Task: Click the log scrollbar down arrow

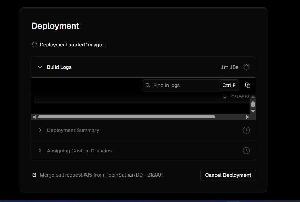Action: click(253, 111)
